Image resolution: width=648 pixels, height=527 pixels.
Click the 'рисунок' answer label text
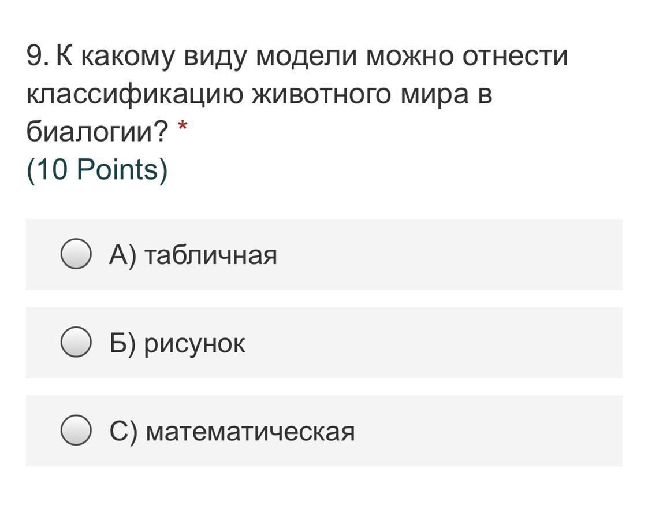coord(195,344)
